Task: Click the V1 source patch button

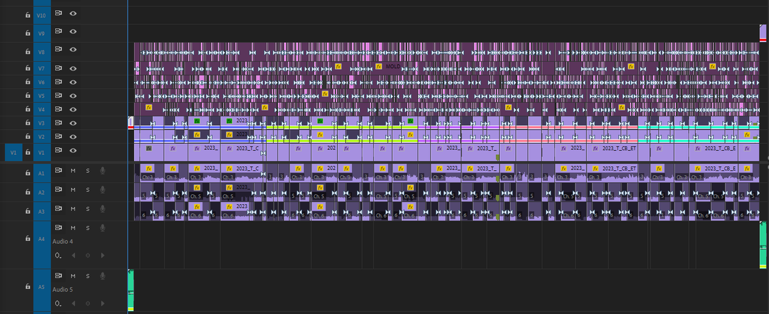Action: point(13,151)
